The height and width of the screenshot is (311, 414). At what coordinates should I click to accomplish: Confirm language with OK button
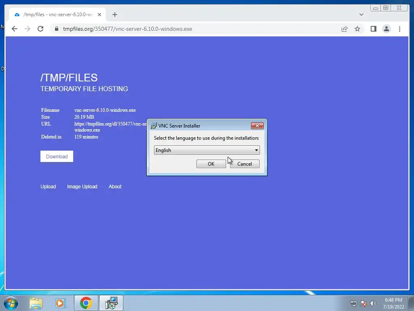point(211,164)
